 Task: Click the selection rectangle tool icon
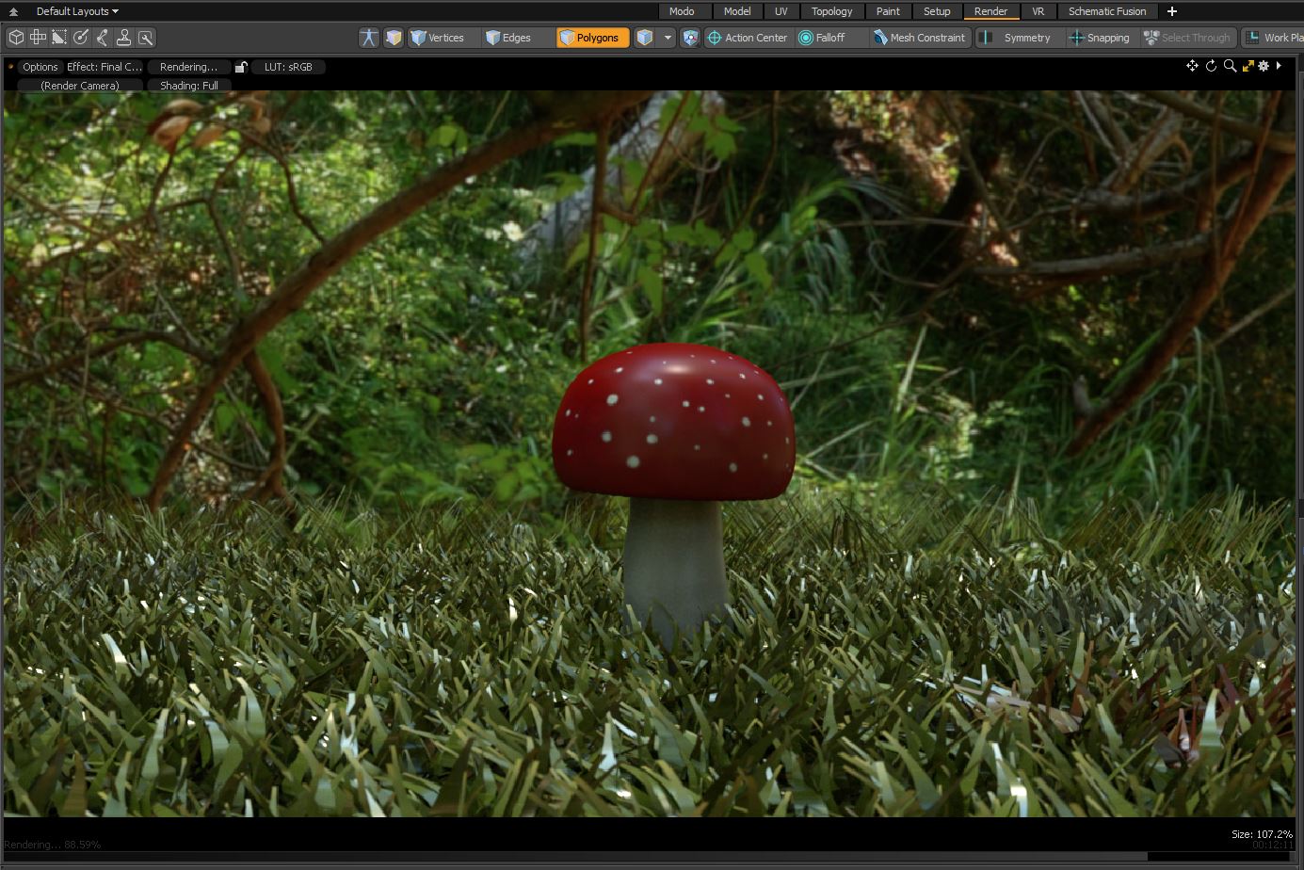pos(59,38)
